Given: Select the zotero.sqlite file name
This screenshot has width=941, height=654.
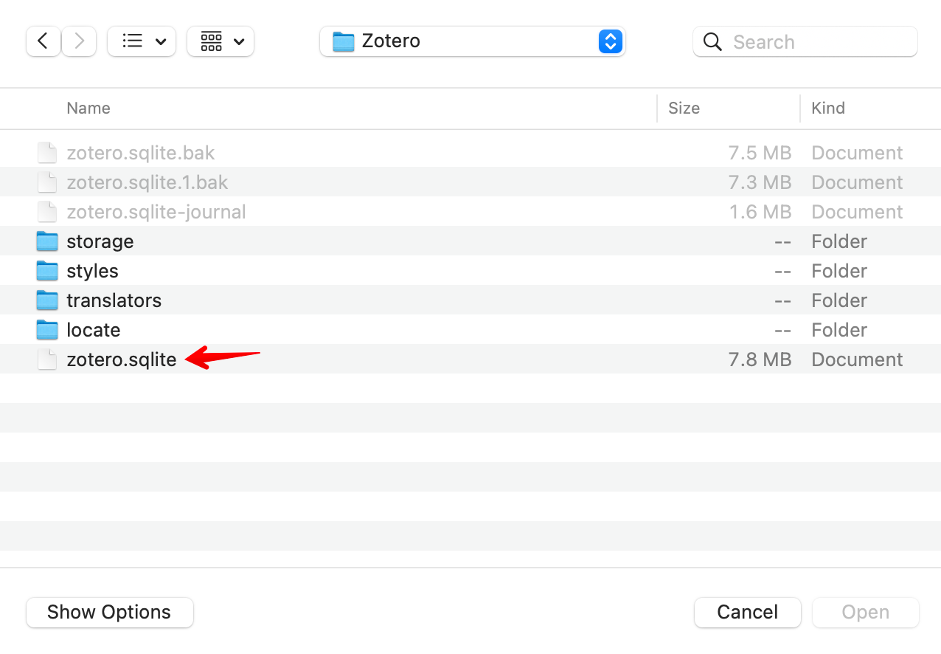Looking at the screenshot, I should [x=122, y=359].
